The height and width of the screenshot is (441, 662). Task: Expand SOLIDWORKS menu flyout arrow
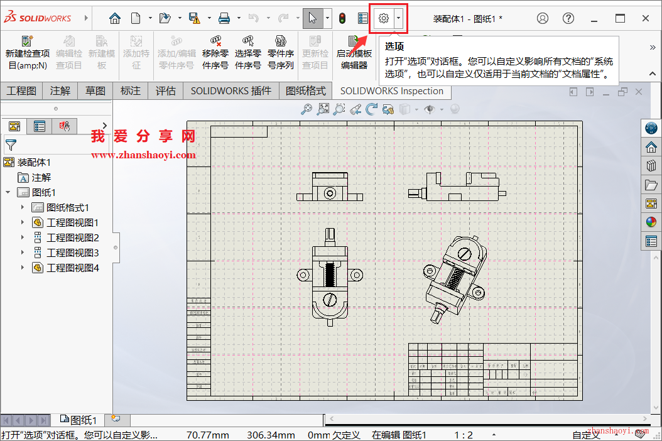click(x=86, y=18)
